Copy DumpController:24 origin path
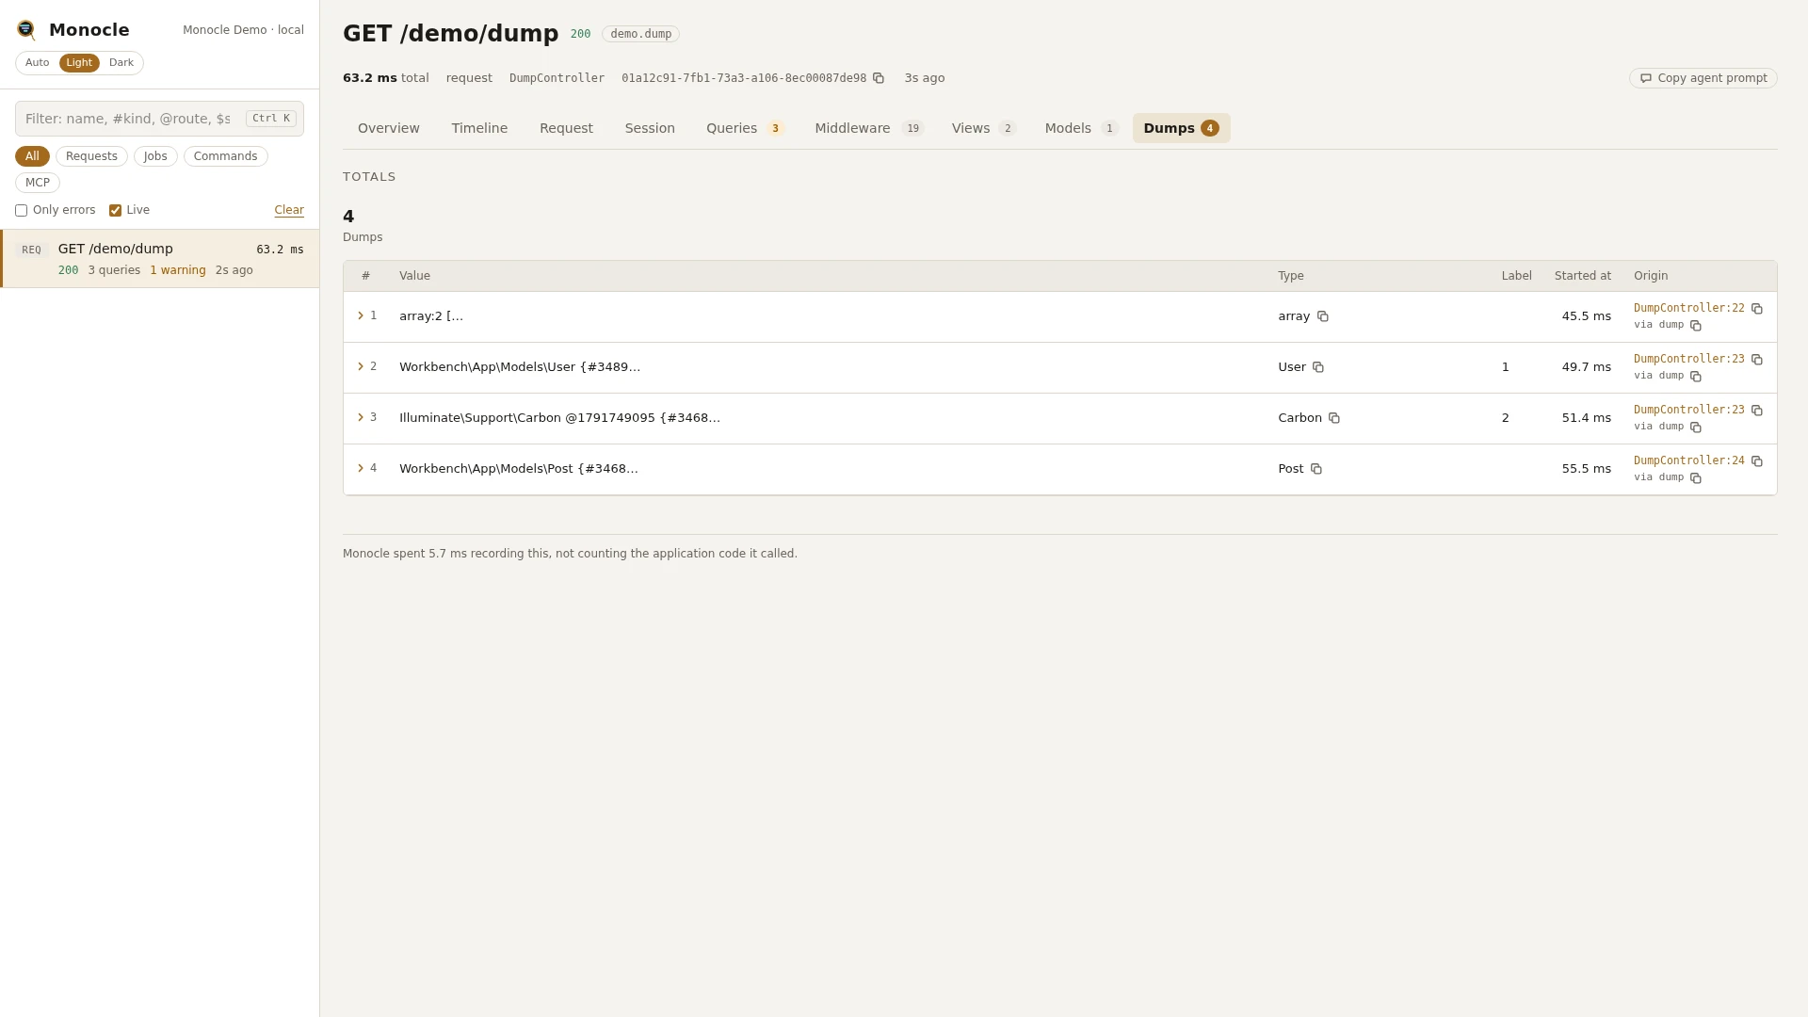The height and width of the screenshot is (1017, 1808). point(1757,461)
